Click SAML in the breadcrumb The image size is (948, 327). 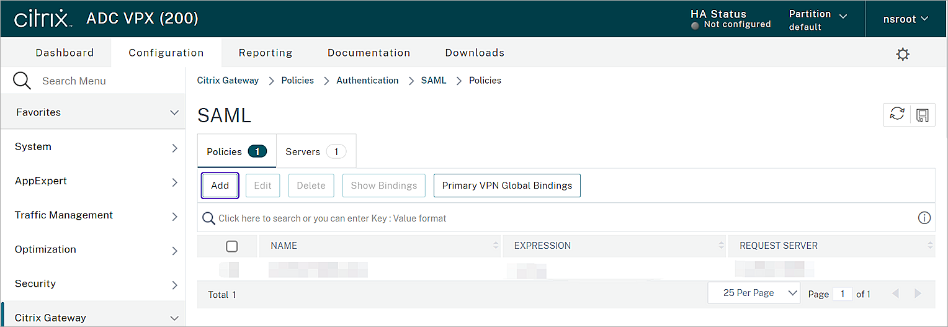click(x=434, y=80)
